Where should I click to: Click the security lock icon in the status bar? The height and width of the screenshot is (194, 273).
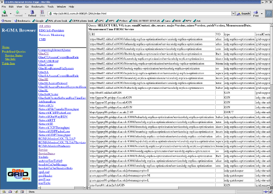[270, 192]
